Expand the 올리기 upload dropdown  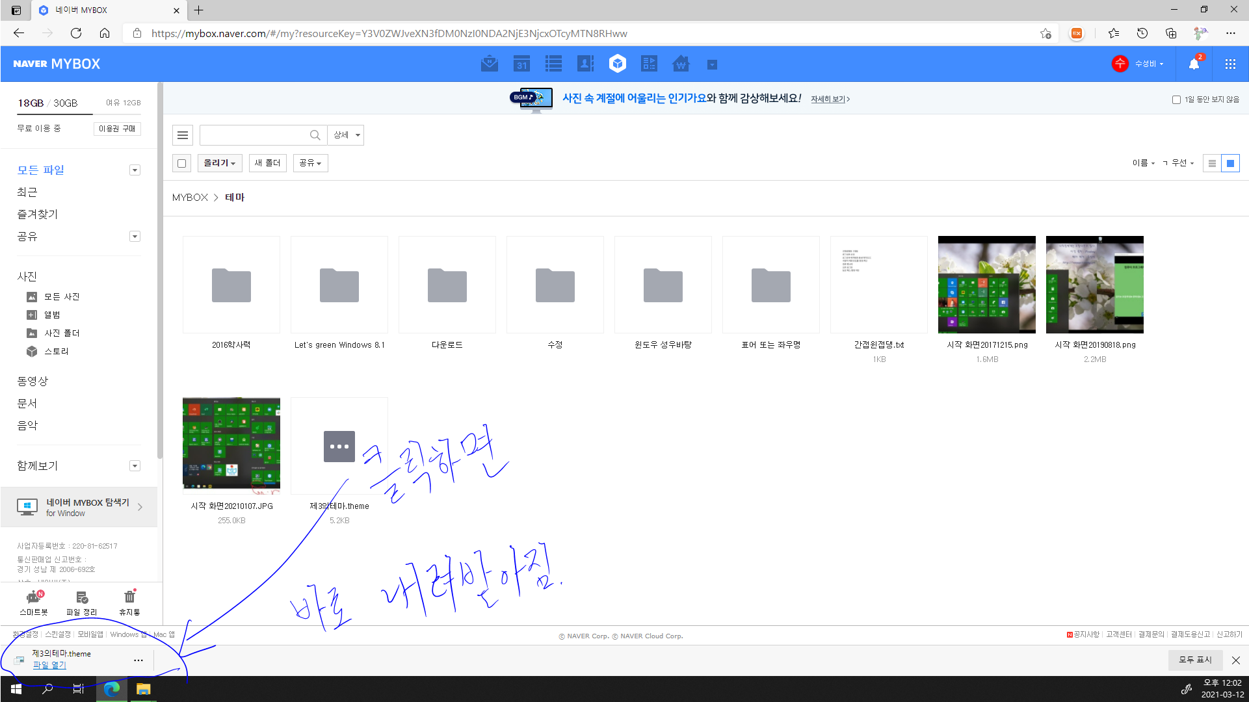(220, 163)
